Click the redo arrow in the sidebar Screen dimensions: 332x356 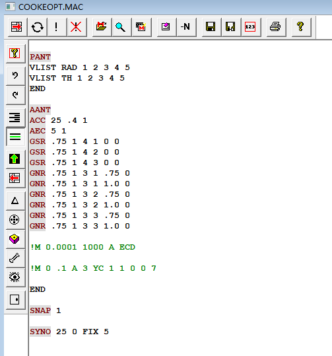15,95
